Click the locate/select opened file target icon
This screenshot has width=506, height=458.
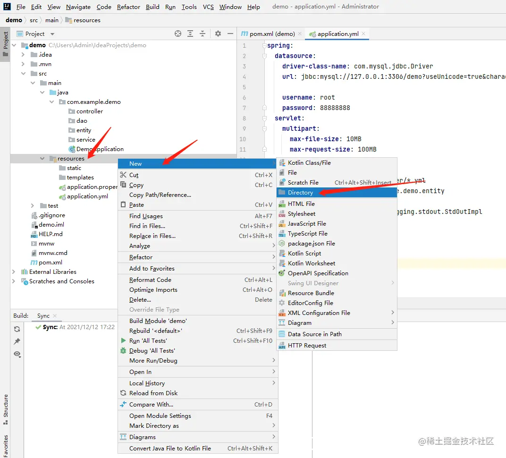178,34
